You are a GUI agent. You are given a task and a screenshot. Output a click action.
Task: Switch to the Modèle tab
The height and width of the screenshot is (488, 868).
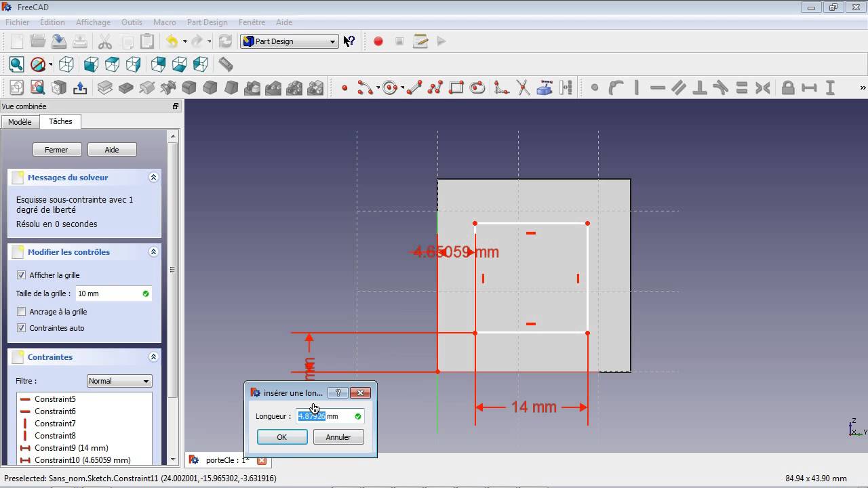pyautogui.click(x=20, y=122)
